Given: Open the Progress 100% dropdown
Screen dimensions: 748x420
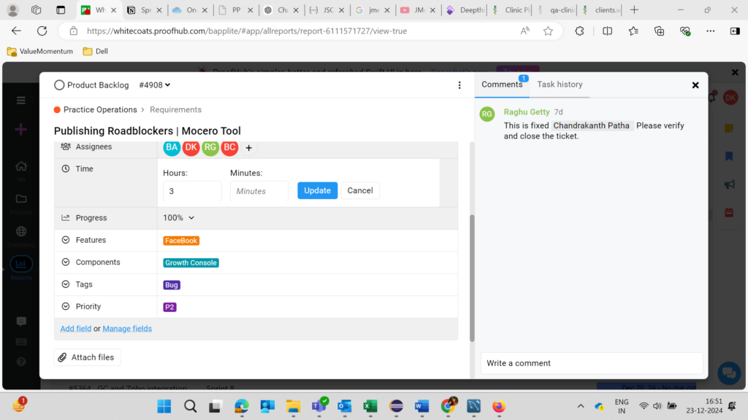Looking at the screenshot, I should pyautogui.click(x=179, y=218).
